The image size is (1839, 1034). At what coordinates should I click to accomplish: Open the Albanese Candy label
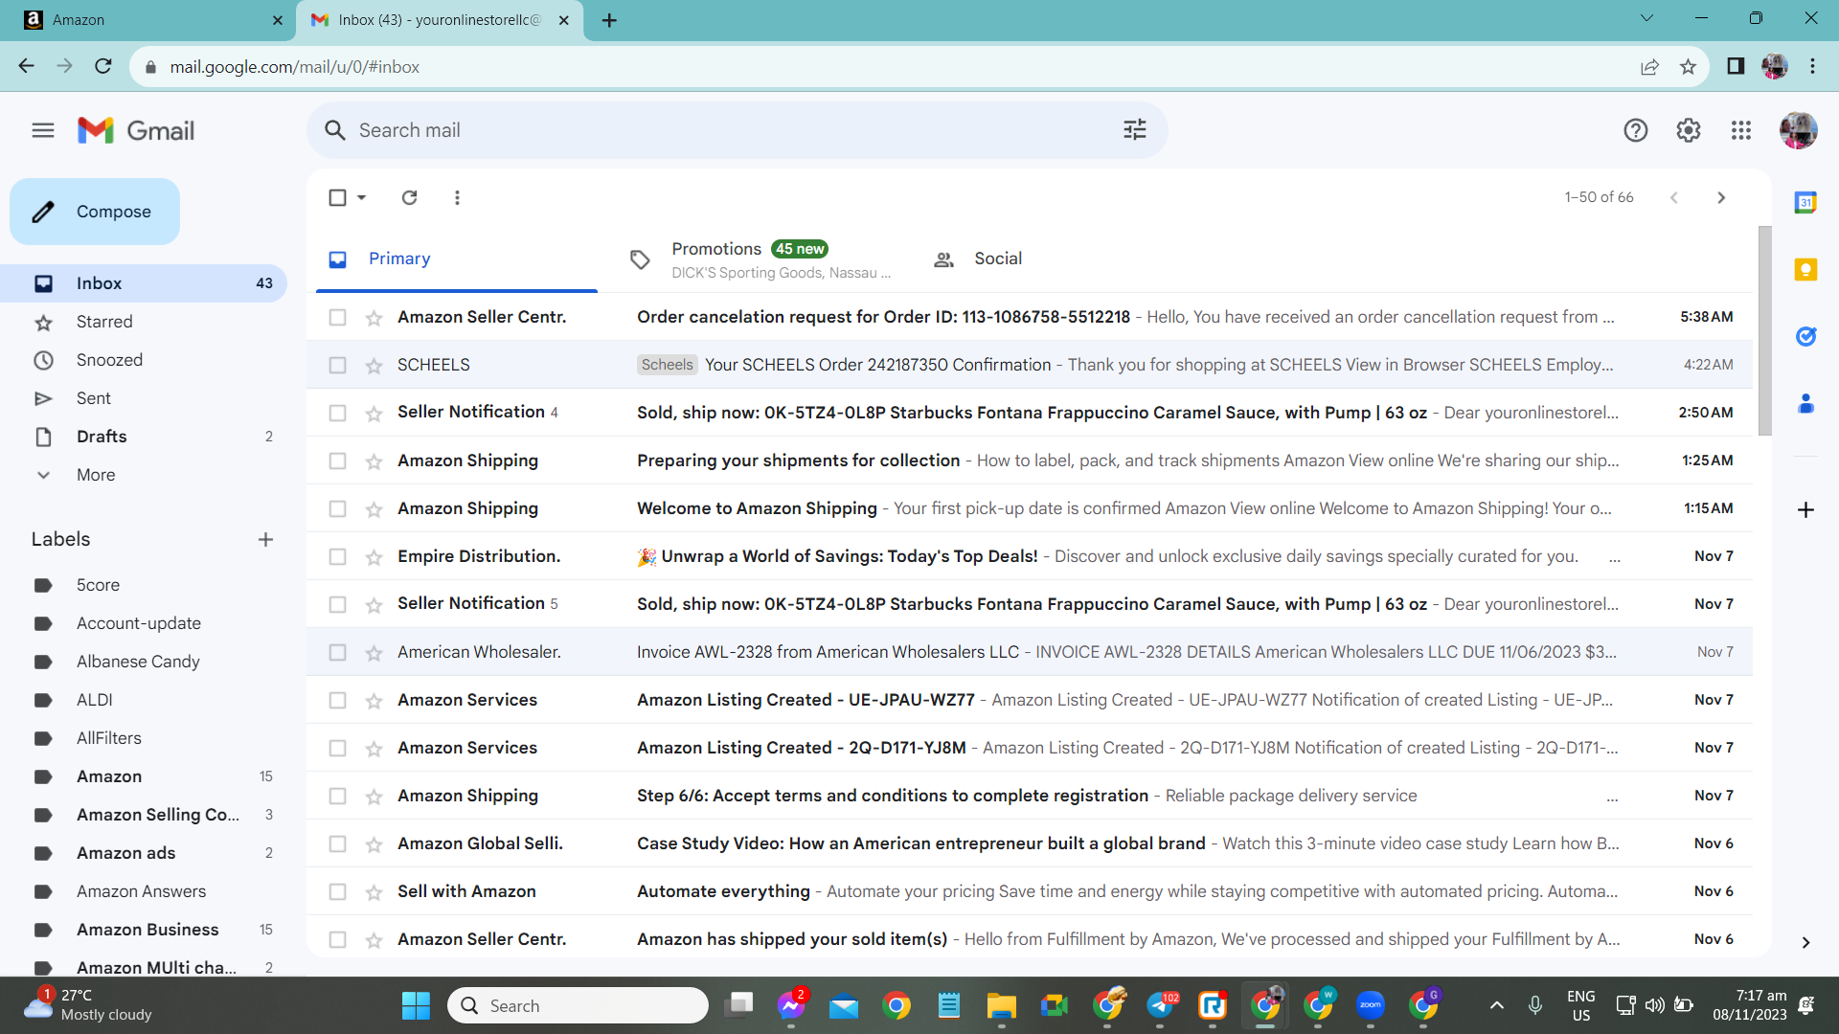point(138,662)
